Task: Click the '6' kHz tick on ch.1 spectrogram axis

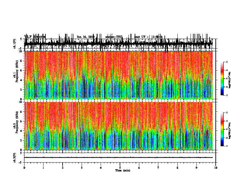Action: (21, 70)
